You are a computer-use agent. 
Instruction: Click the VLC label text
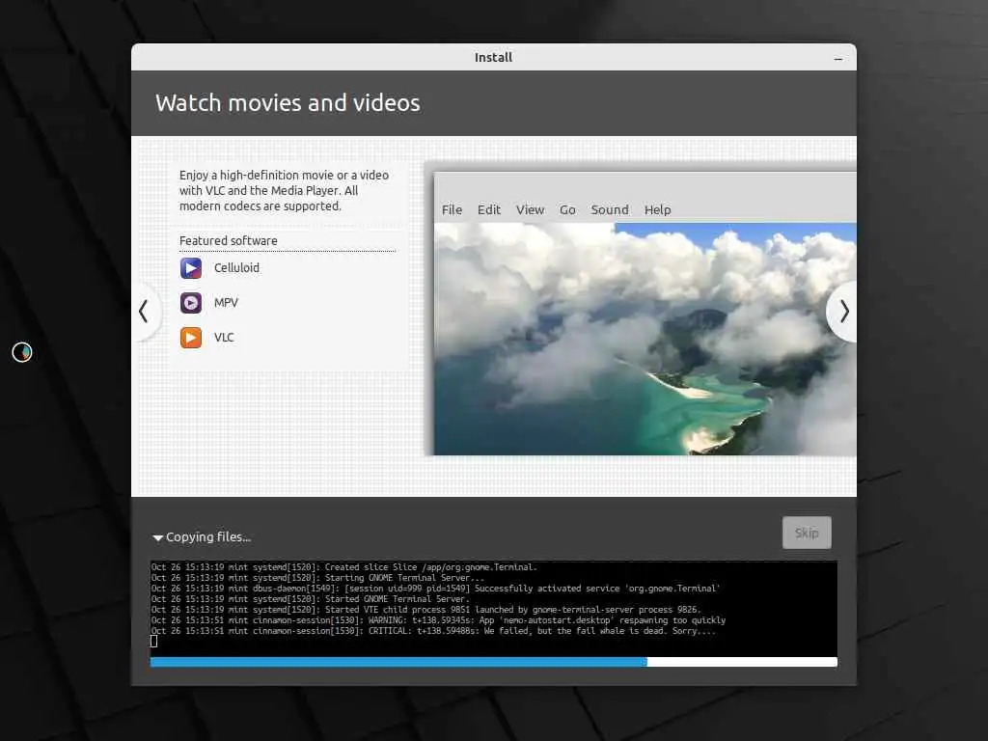(x=224, y=338)
